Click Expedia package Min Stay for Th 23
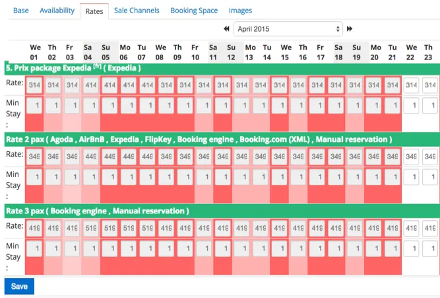 (x=430, y=106)
